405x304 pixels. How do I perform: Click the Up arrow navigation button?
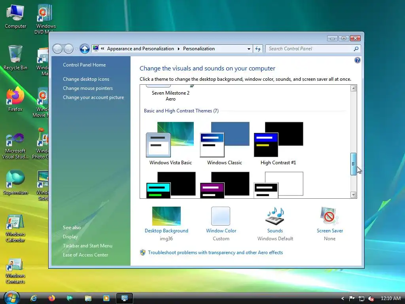(x=85, y=49)
